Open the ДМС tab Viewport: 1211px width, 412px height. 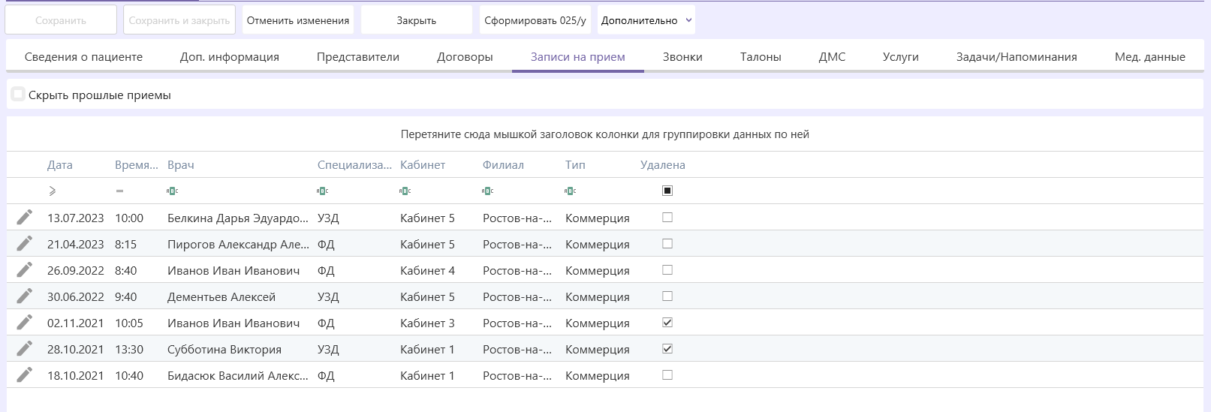click(x=832, y=57)
